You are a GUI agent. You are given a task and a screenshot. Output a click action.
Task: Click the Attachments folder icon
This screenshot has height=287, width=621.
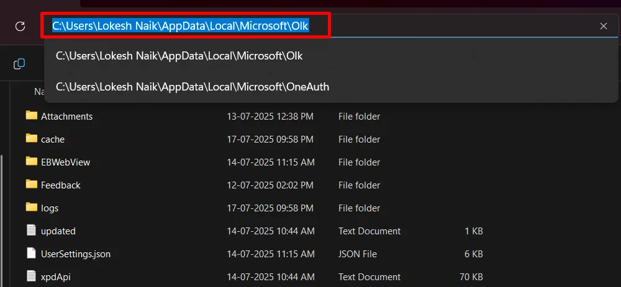point(31,115)
